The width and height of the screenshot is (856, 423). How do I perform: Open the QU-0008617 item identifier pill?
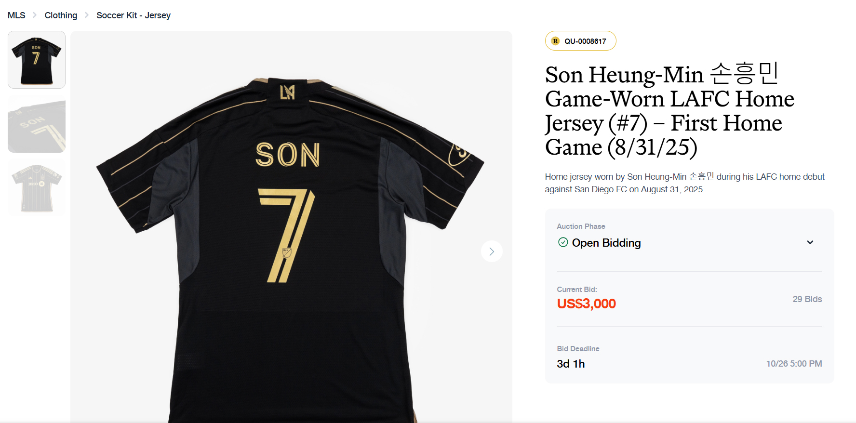click(x=580, y=41)
